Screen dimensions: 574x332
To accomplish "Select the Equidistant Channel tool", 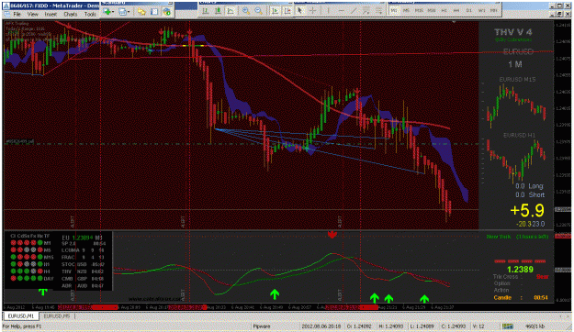I will point(366,11).
